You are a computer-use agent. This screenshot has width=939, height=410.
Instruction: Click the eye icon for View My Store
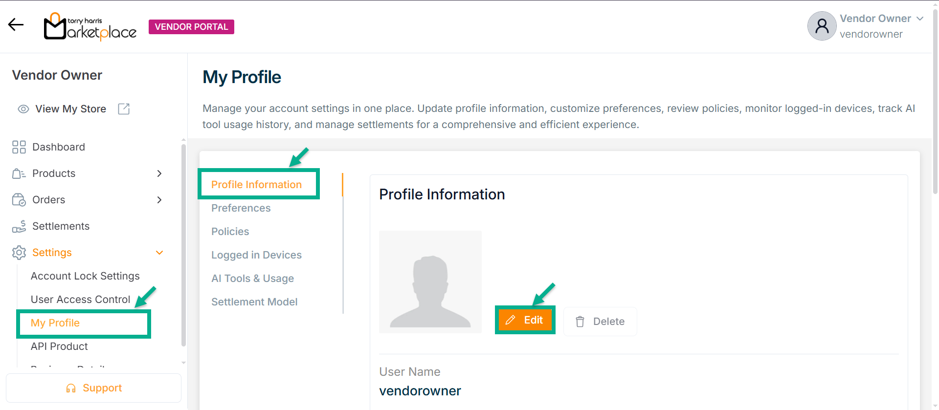coord(23,109)
